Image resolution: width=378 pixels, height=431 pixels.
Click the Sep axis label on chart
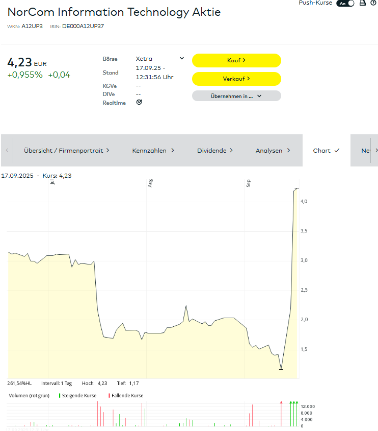point(248,183)
